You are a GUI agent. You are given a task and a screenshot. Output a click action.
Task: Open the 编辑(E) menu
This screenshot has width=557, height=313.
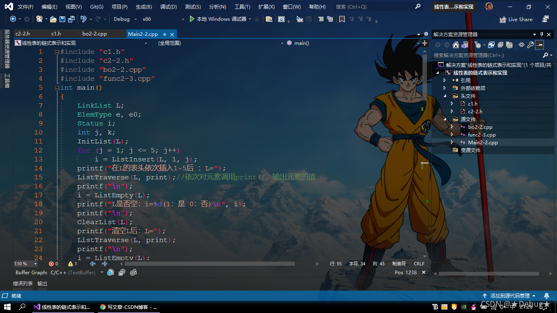49,7
